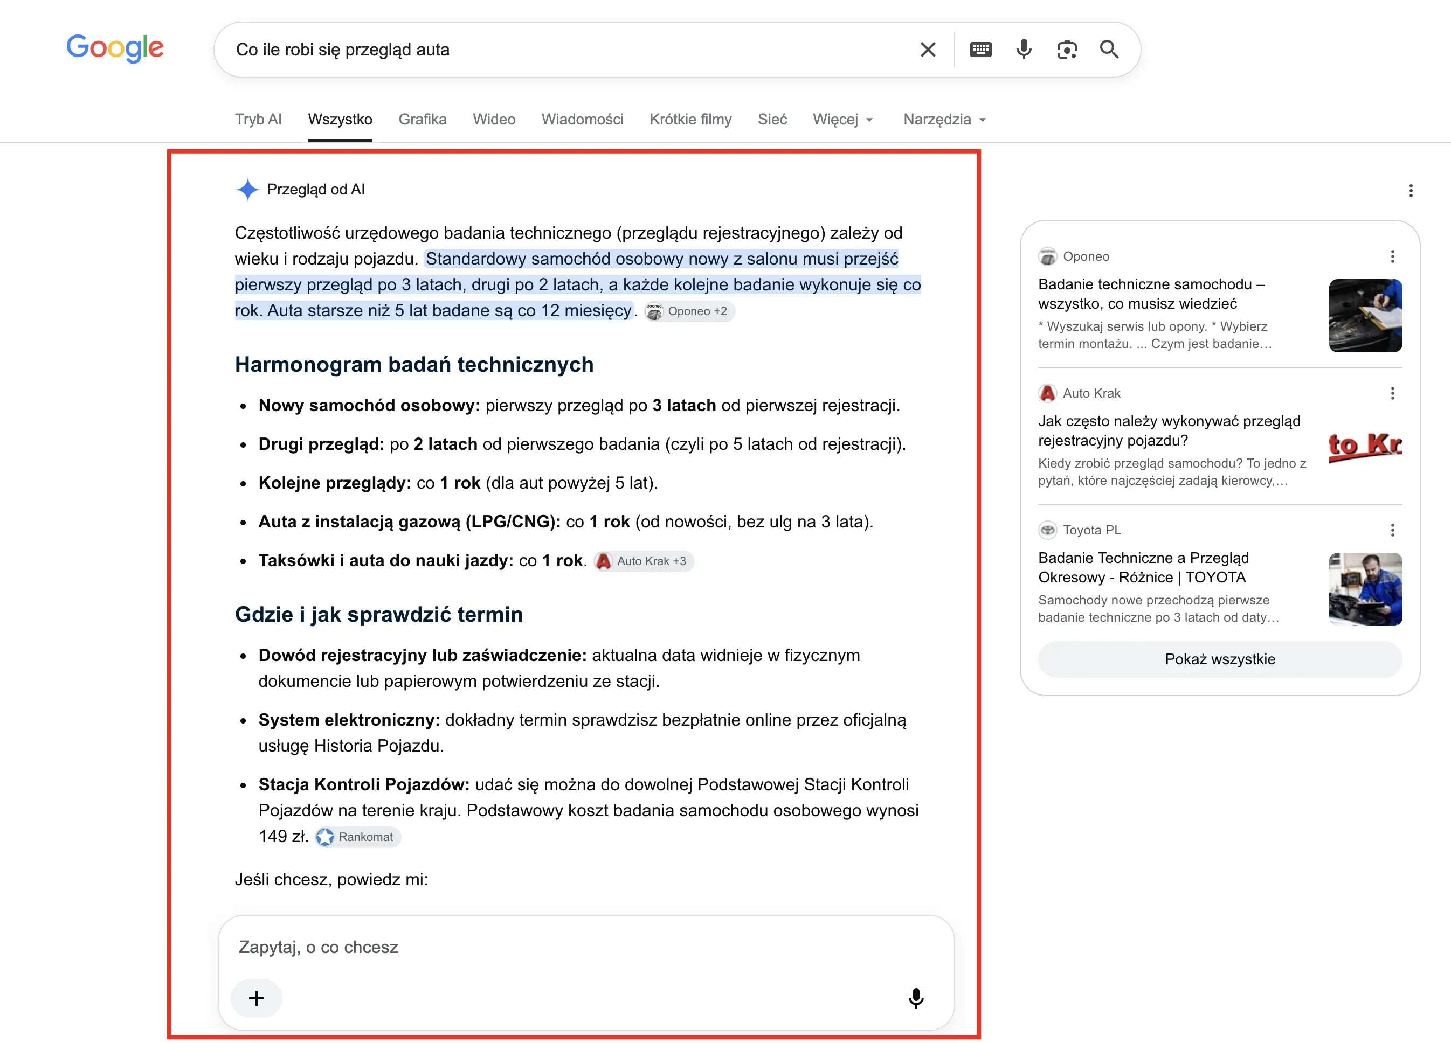Click the plus button in ask box
1451x1043 pixels.
pos(257,998)
